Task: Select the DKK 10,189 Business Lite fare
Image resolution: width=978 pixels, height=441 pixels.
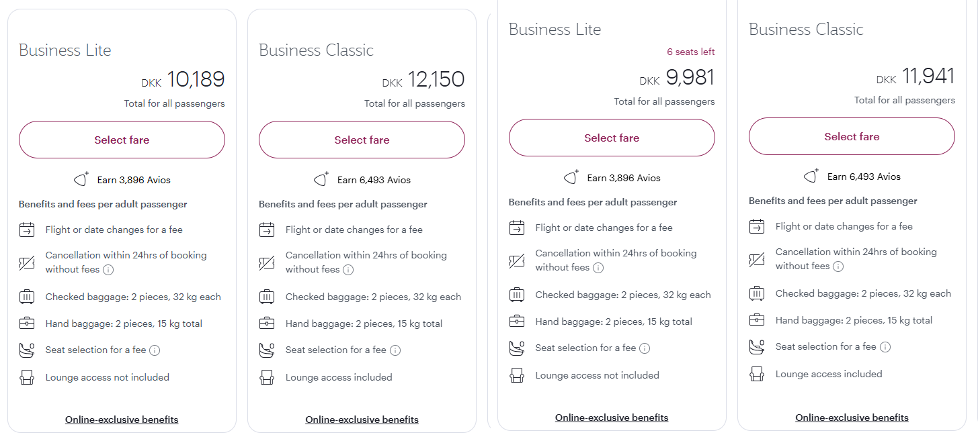Action: [x=122, y=140]
